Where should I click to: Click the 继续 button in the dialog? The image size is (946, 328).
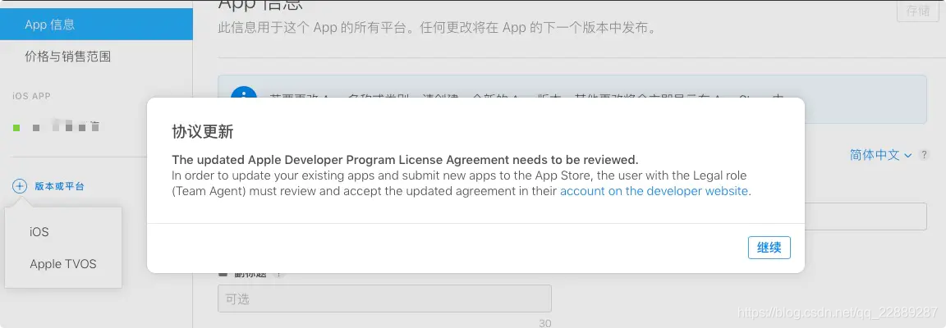pyautogui.click(x=769, y=247)
